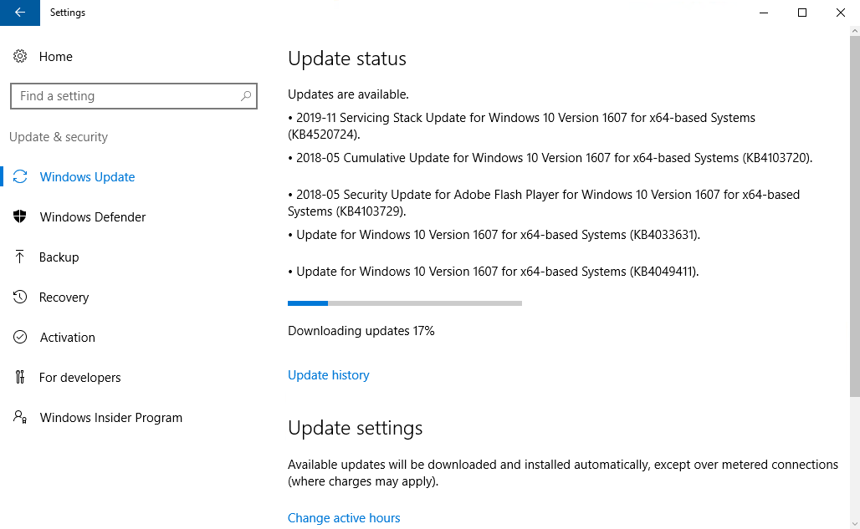Image resolution: width=860 pixels, height=529 pixels.
Task: Click the Windows Defender shield icon
Action: point(20,217)
